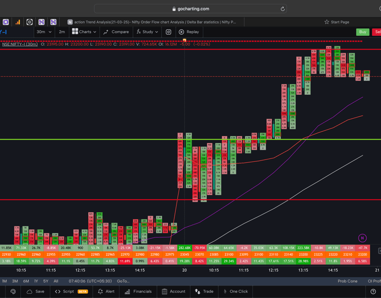Select the Nifty Order Flow Analysis tab
This screenshot has width=381, height=298.
coord(152,22)
